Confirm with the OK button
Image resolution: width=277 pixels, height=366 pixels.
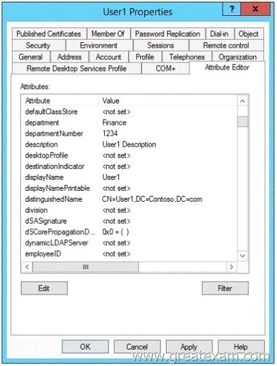tap(85, 347)
